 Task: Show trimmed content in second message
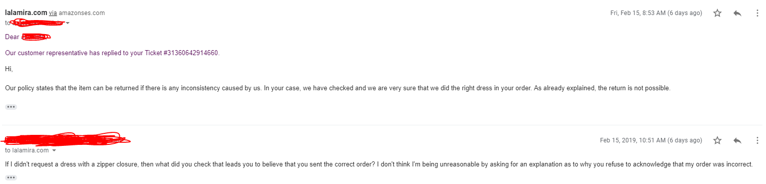point(11,177)
